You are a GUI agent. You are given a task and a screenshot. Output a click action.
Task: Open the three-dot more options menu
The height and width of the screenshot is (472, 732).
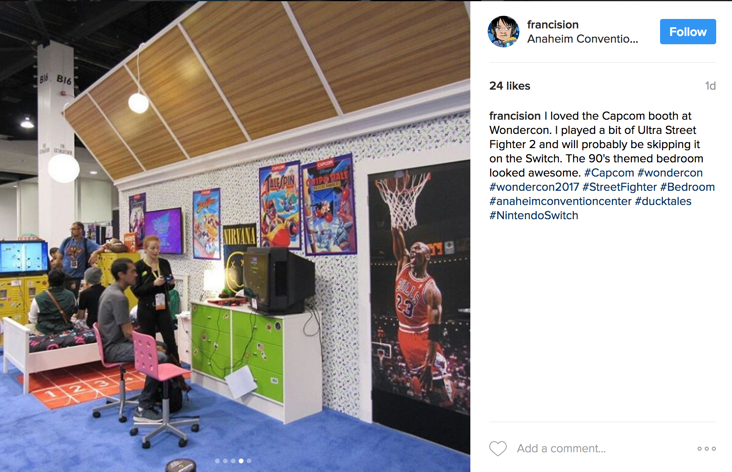coord(707,449)
